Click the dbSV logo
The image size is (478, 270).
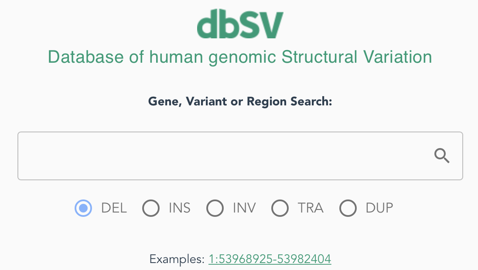[240, 24]
